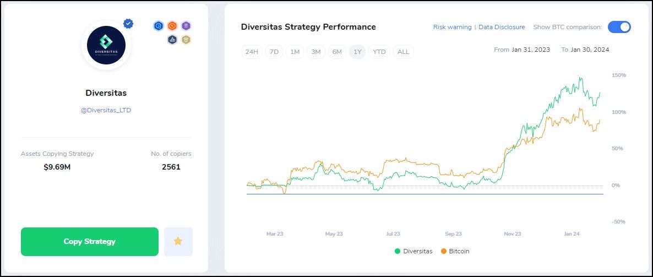Select the 24H time range

(x=252, y=52)
